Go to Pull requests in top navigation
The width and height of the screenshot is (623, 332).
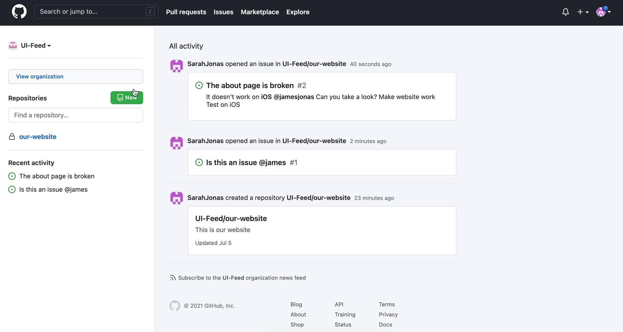tap(186, 12)
